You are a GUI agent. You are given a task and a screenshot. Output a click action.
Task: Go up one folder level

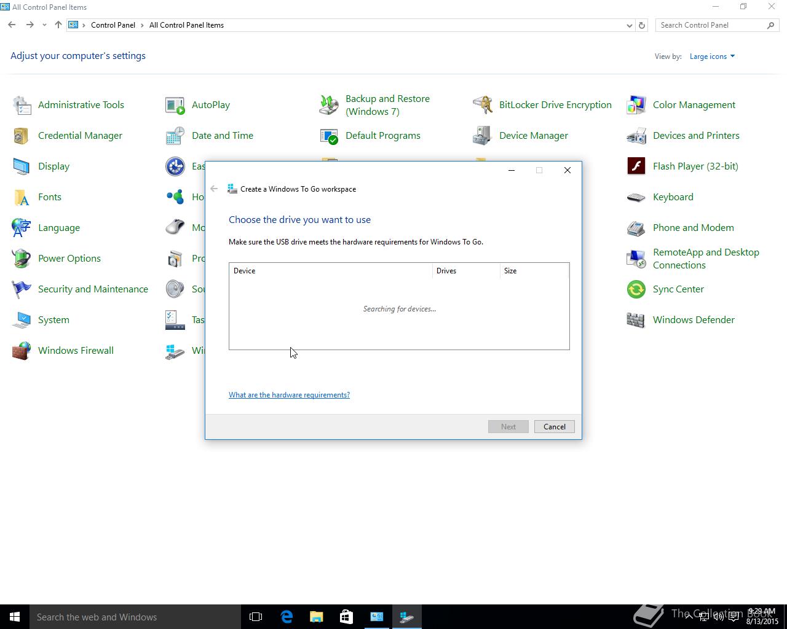(x=58, y=25)
